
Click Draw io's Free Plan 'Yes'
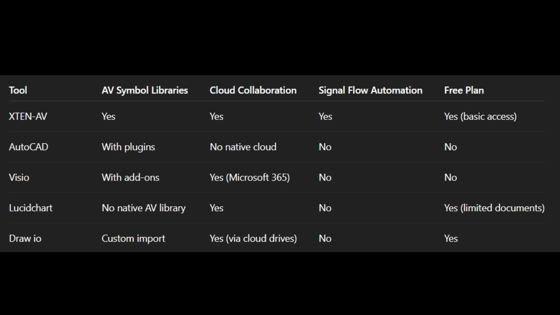451,238
